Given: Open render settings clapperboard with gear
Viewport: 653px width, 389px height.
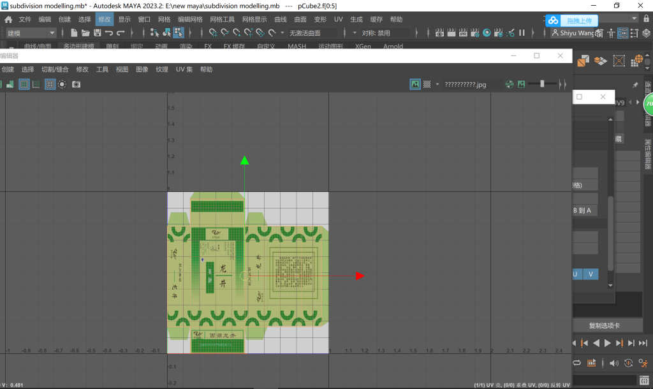Looking at the screenshot, I should pyautogui.click(x=474, y=33).
